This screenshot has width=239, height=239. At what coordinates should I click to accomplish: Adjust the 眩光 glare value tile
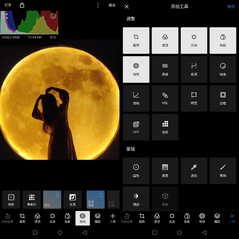click(52, 199)
